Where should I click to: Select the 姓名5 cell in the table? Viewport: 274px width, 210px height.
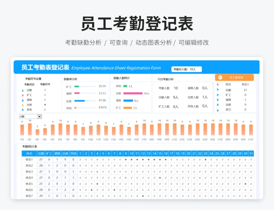(x=29, y=184)
